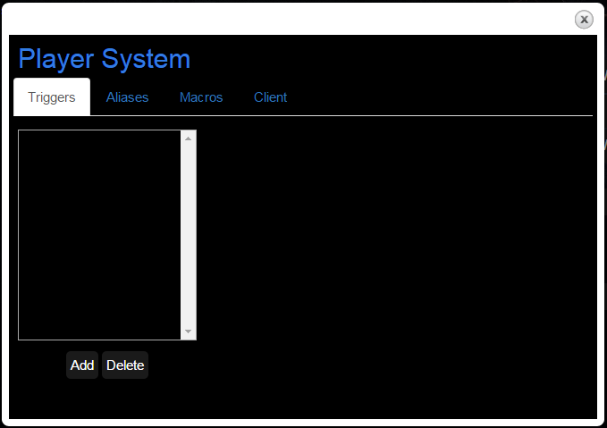Click inside the empty triggers list box
The height and width of the screenshot is (428, 607).
tap(99, 235)
